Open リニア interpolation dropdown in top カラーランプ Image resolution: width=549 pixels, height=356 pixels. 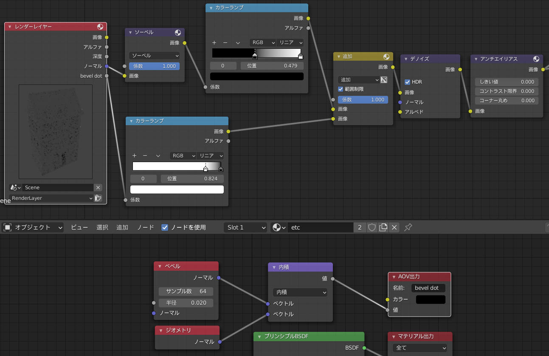(x=290, y=42)
